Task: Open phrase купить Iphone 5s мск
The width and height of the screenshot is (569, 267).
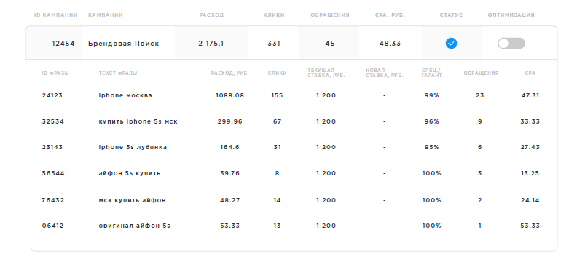Action: point(138,121)
